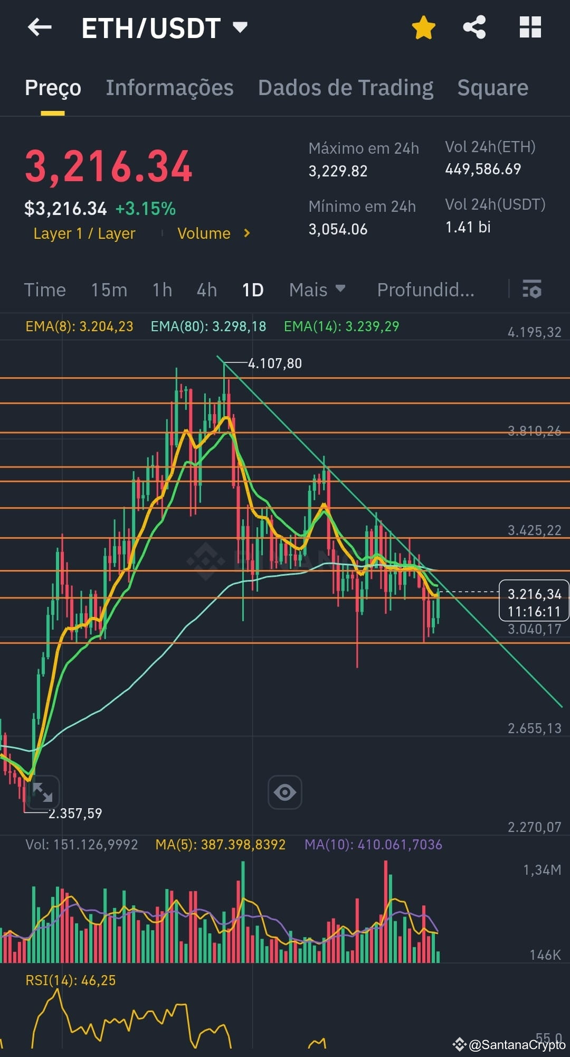Switch to the Informações tab
The image size is (570, 1057).
coord(169,88)
